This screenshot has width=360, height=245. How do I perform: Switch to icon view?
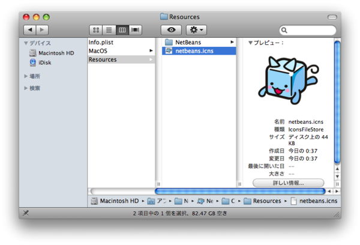(x=96, y=30)
